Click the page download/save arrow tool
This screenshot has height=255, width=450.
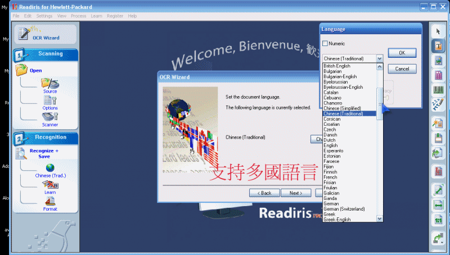tap(438, 138)
